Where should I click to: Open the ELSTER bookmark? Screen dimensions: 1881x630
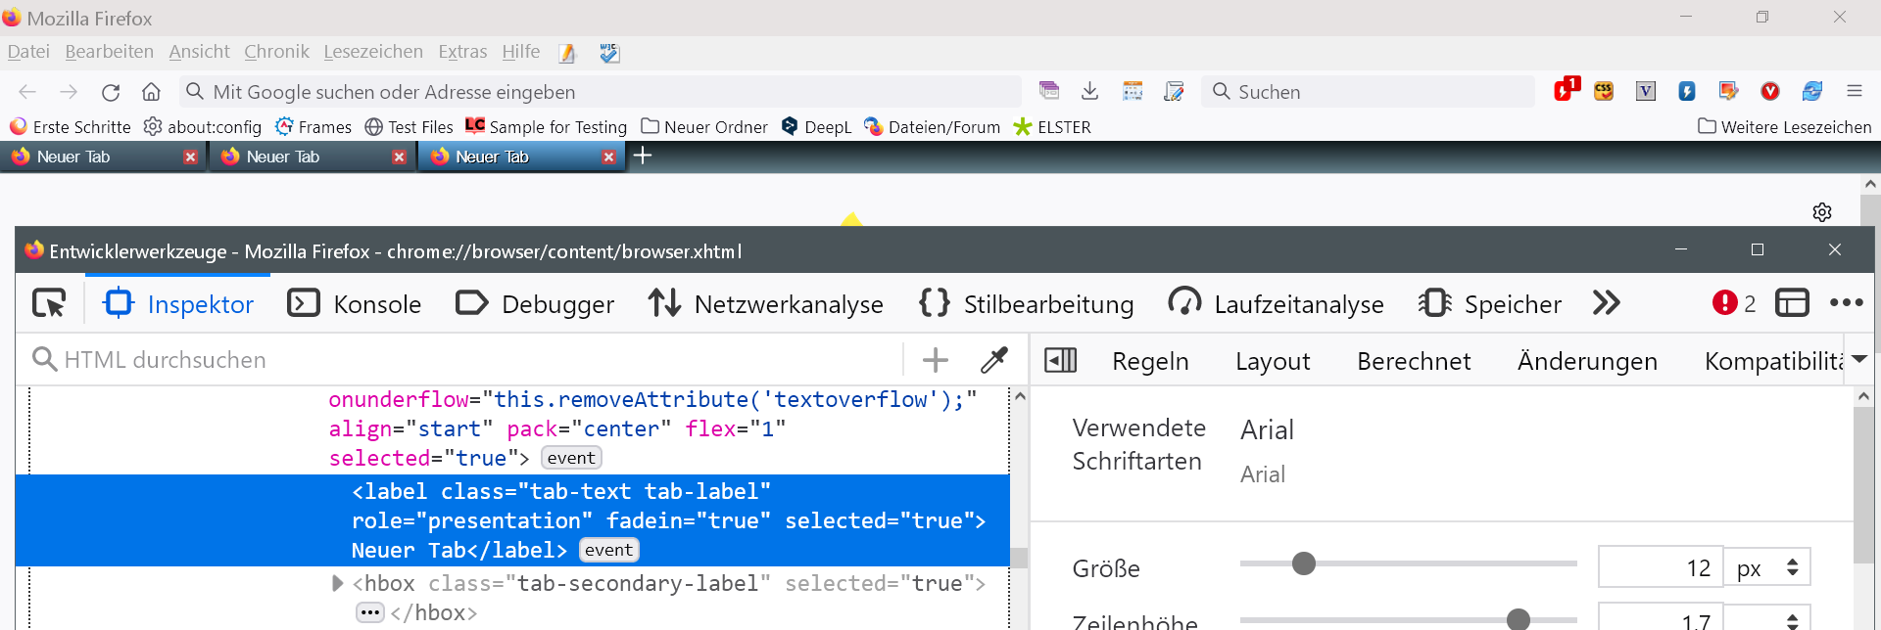coord(1052,127)
